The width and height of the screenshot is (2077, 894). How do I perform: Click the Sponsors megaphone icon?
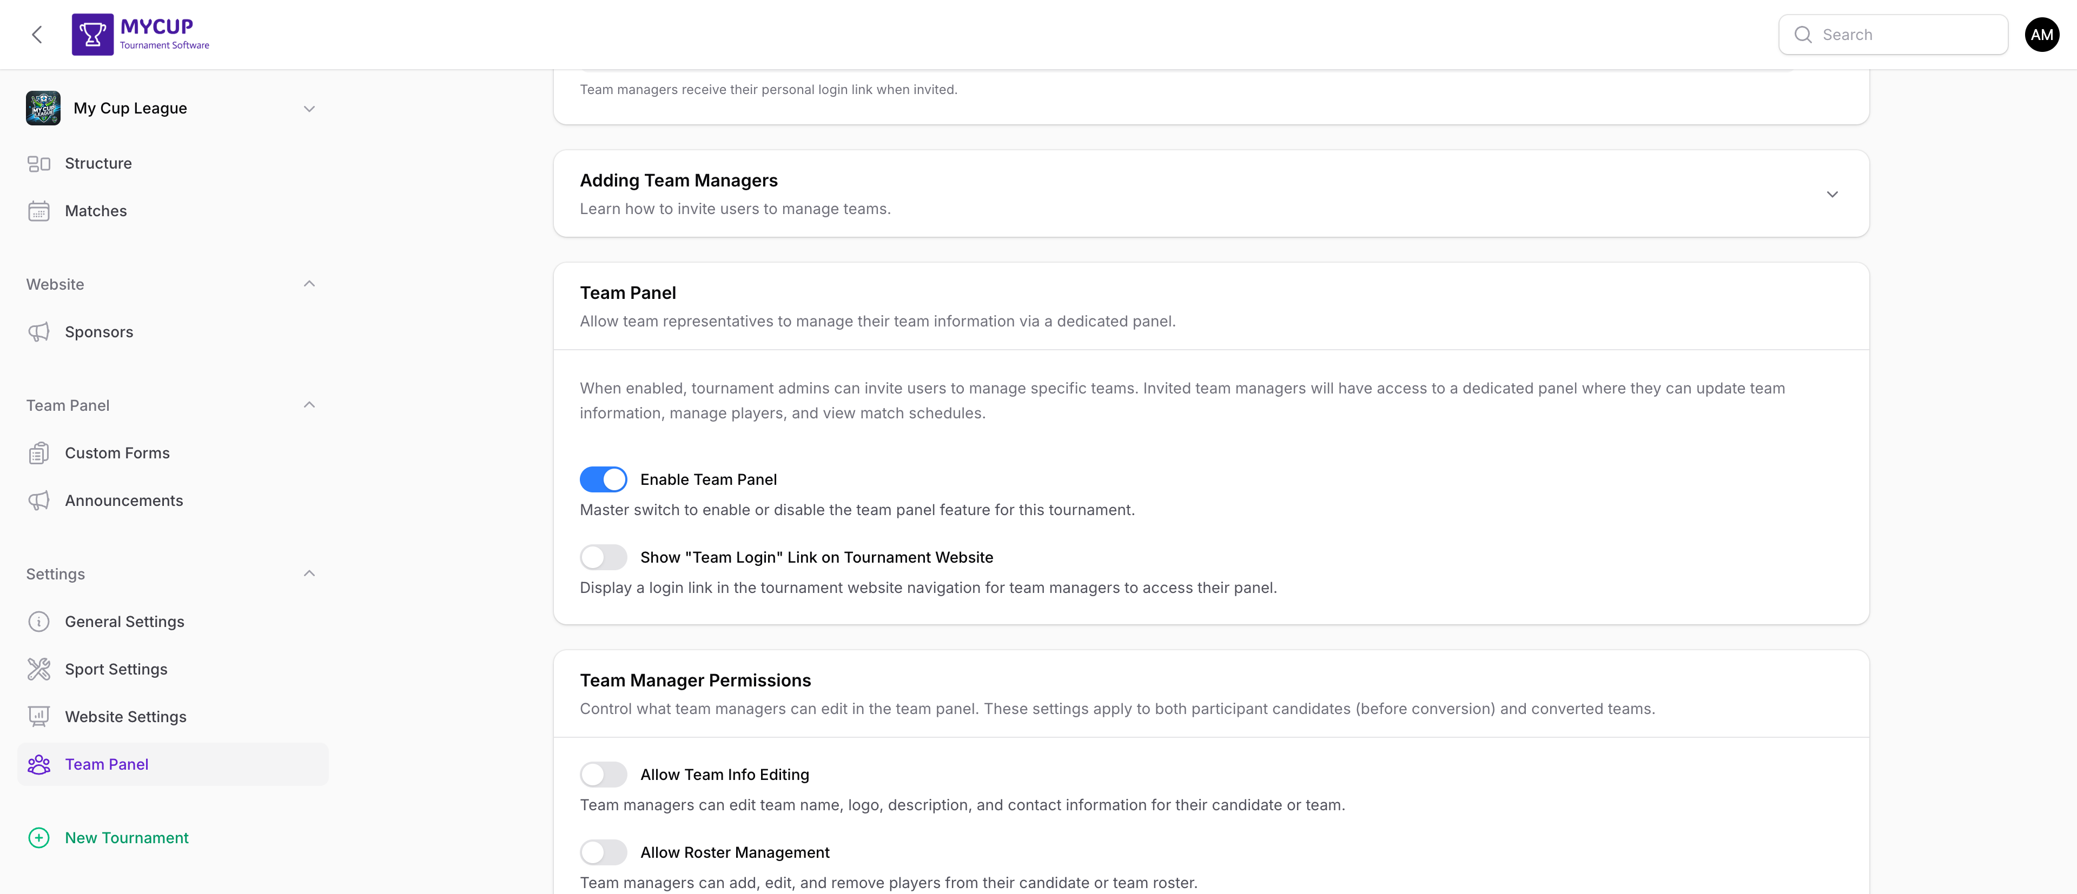click(x=39, y=331)
